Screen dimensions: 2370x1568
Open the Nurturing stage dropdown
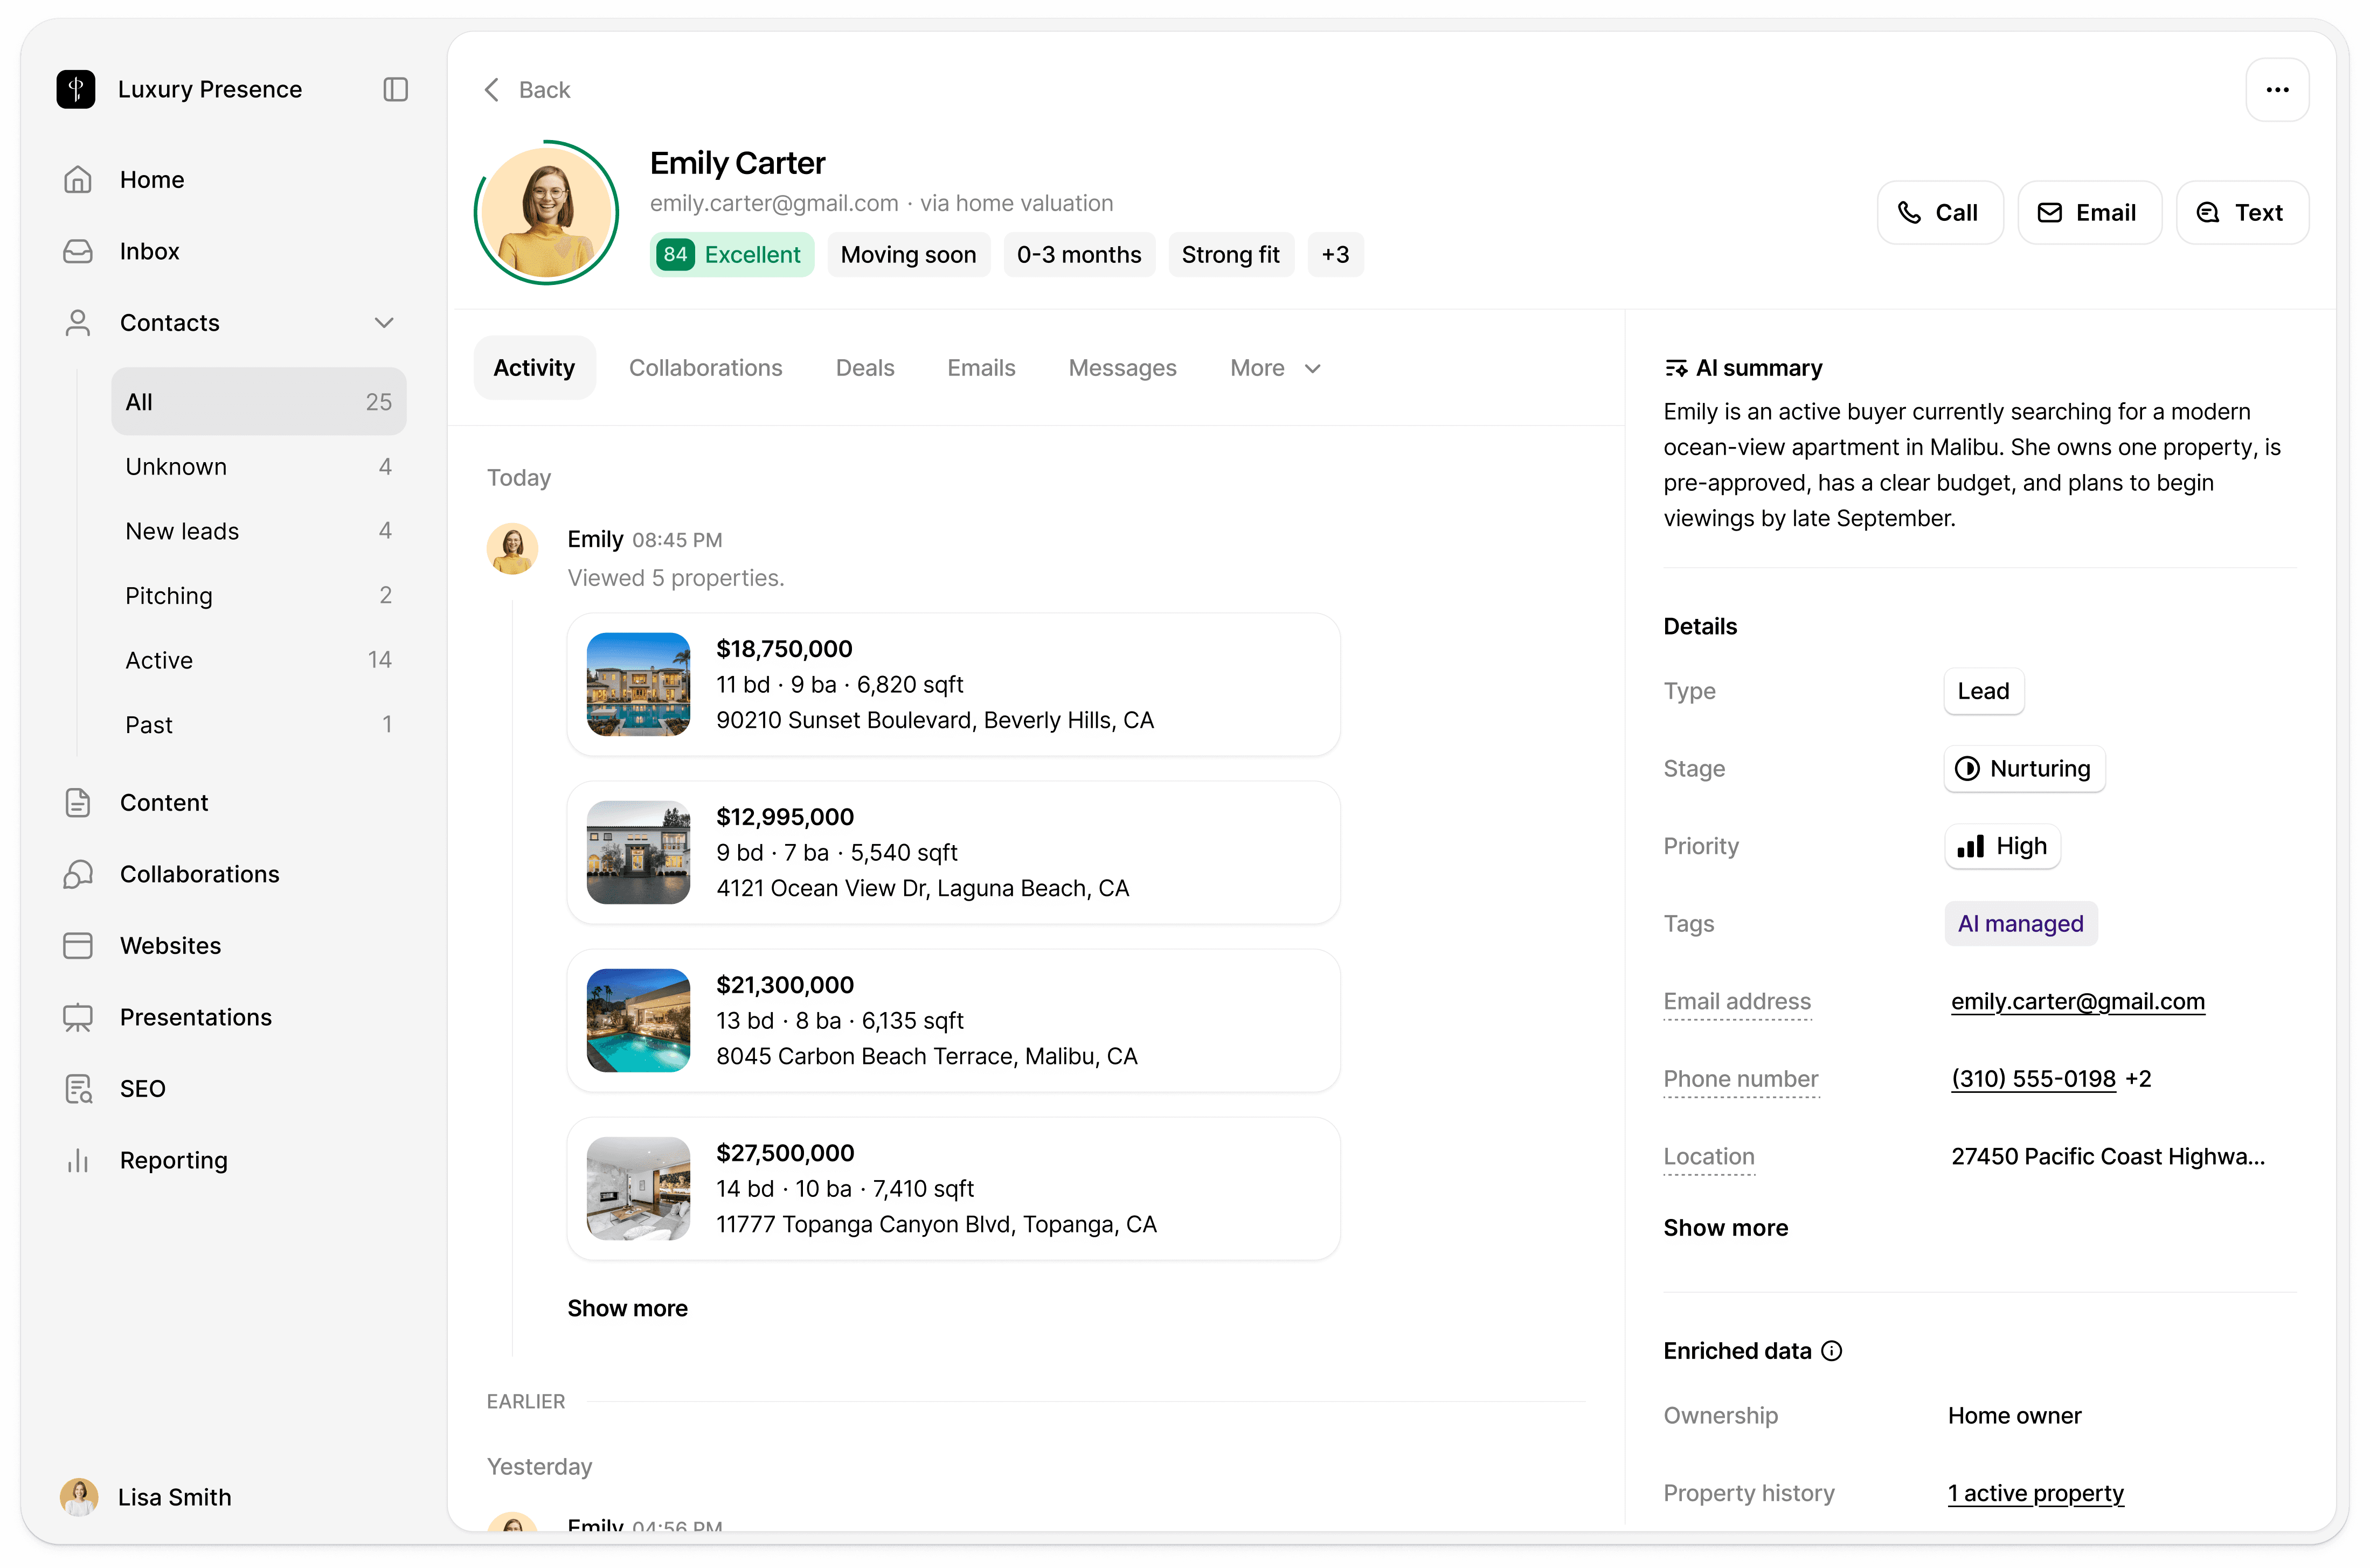(2024, 768)
